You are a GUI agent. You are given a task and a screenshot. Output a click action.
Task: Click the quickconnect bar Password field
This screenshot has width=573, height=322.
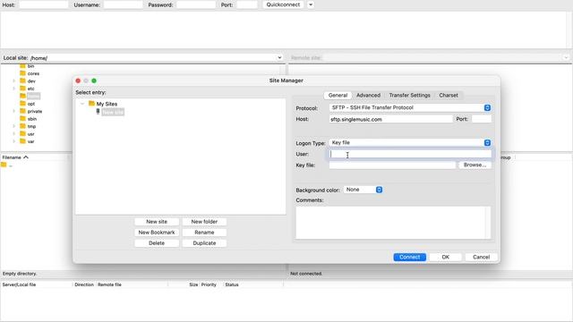click(196, 4)
